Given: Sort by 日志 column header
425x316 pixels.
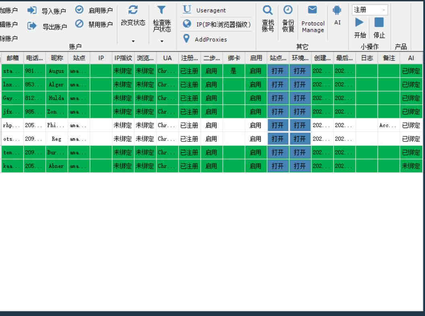Looking at the screenshot, I should coord(367,58).
